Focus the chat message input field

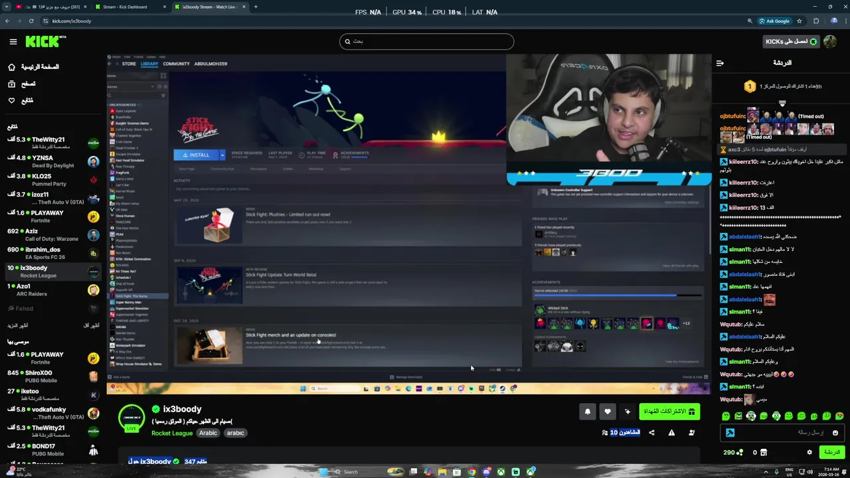click(x=782, y=433)
